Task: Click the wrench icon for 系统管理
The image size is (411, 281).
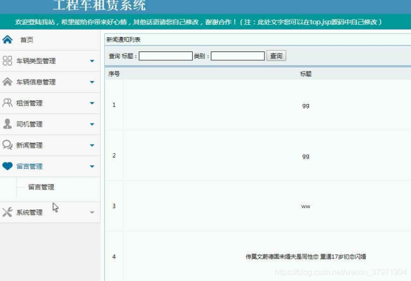Action: click(x=7, y=212)
